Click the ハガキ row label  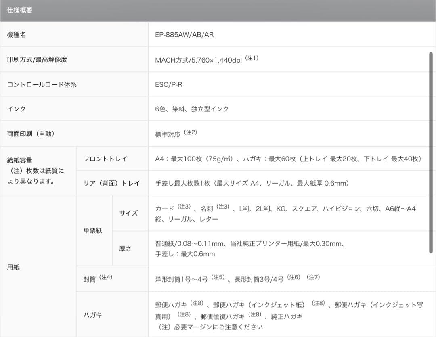[x=93, y=315]
